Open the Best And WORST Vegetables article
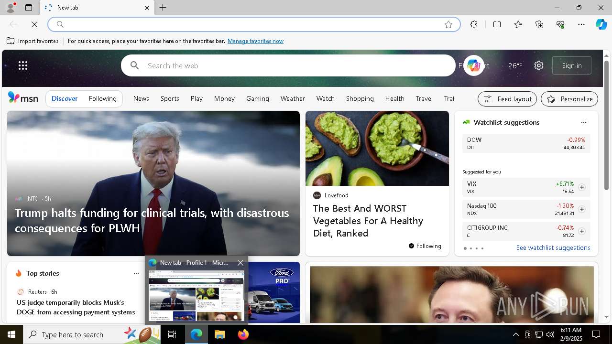 pyautogui.click(x=368, y=221)
